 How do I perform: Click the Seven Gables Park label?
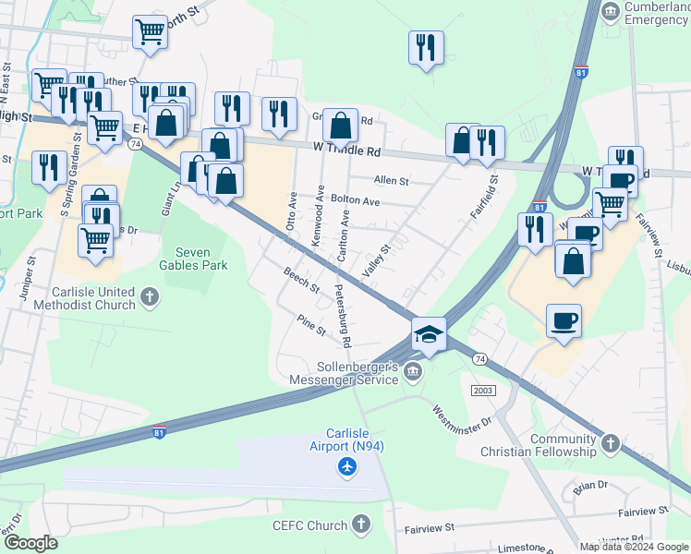pos(193,259)
